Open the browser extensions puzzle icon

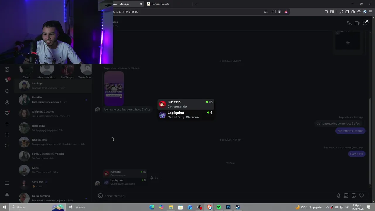[x=326, y=12]
